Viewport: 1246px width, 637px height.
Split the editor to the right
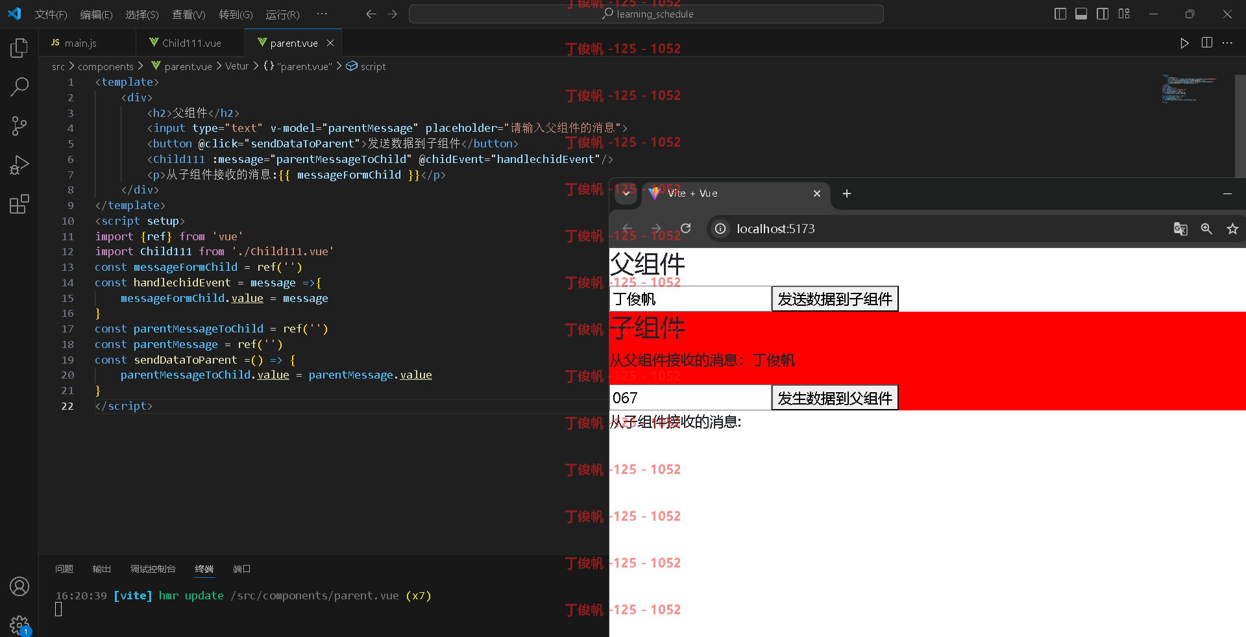click(1207, 43)
